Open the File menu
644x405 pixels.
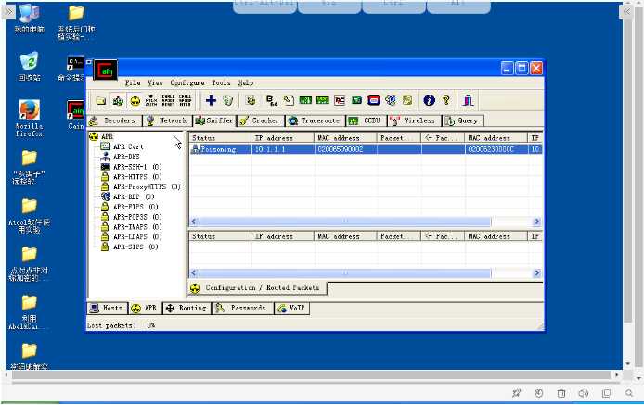pyautogui.click(x=133, y=82)
